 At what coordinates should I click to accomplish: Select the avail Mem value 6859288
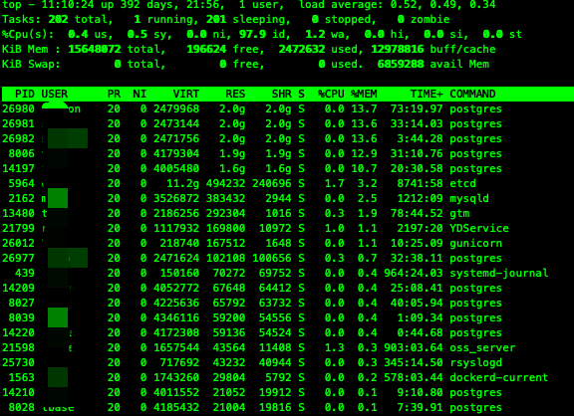point(401,65)
